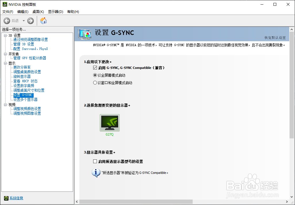Collapse the 显示 tree node
Viewport: 295px width, 205px height.
click(x=5, y=63)
